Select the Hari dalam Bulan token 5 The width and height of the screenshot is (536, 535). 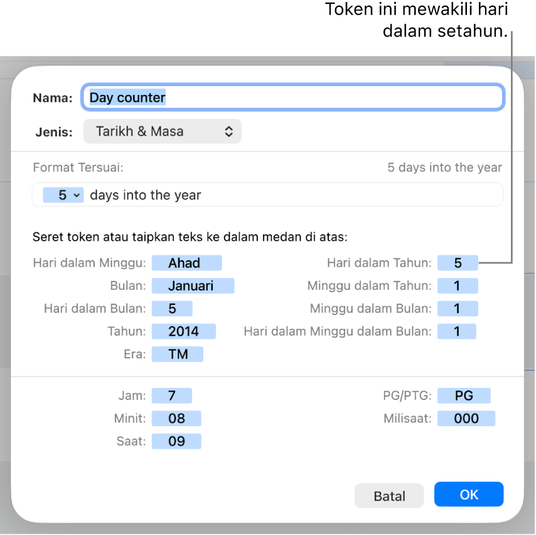click(x=172, y=309)
